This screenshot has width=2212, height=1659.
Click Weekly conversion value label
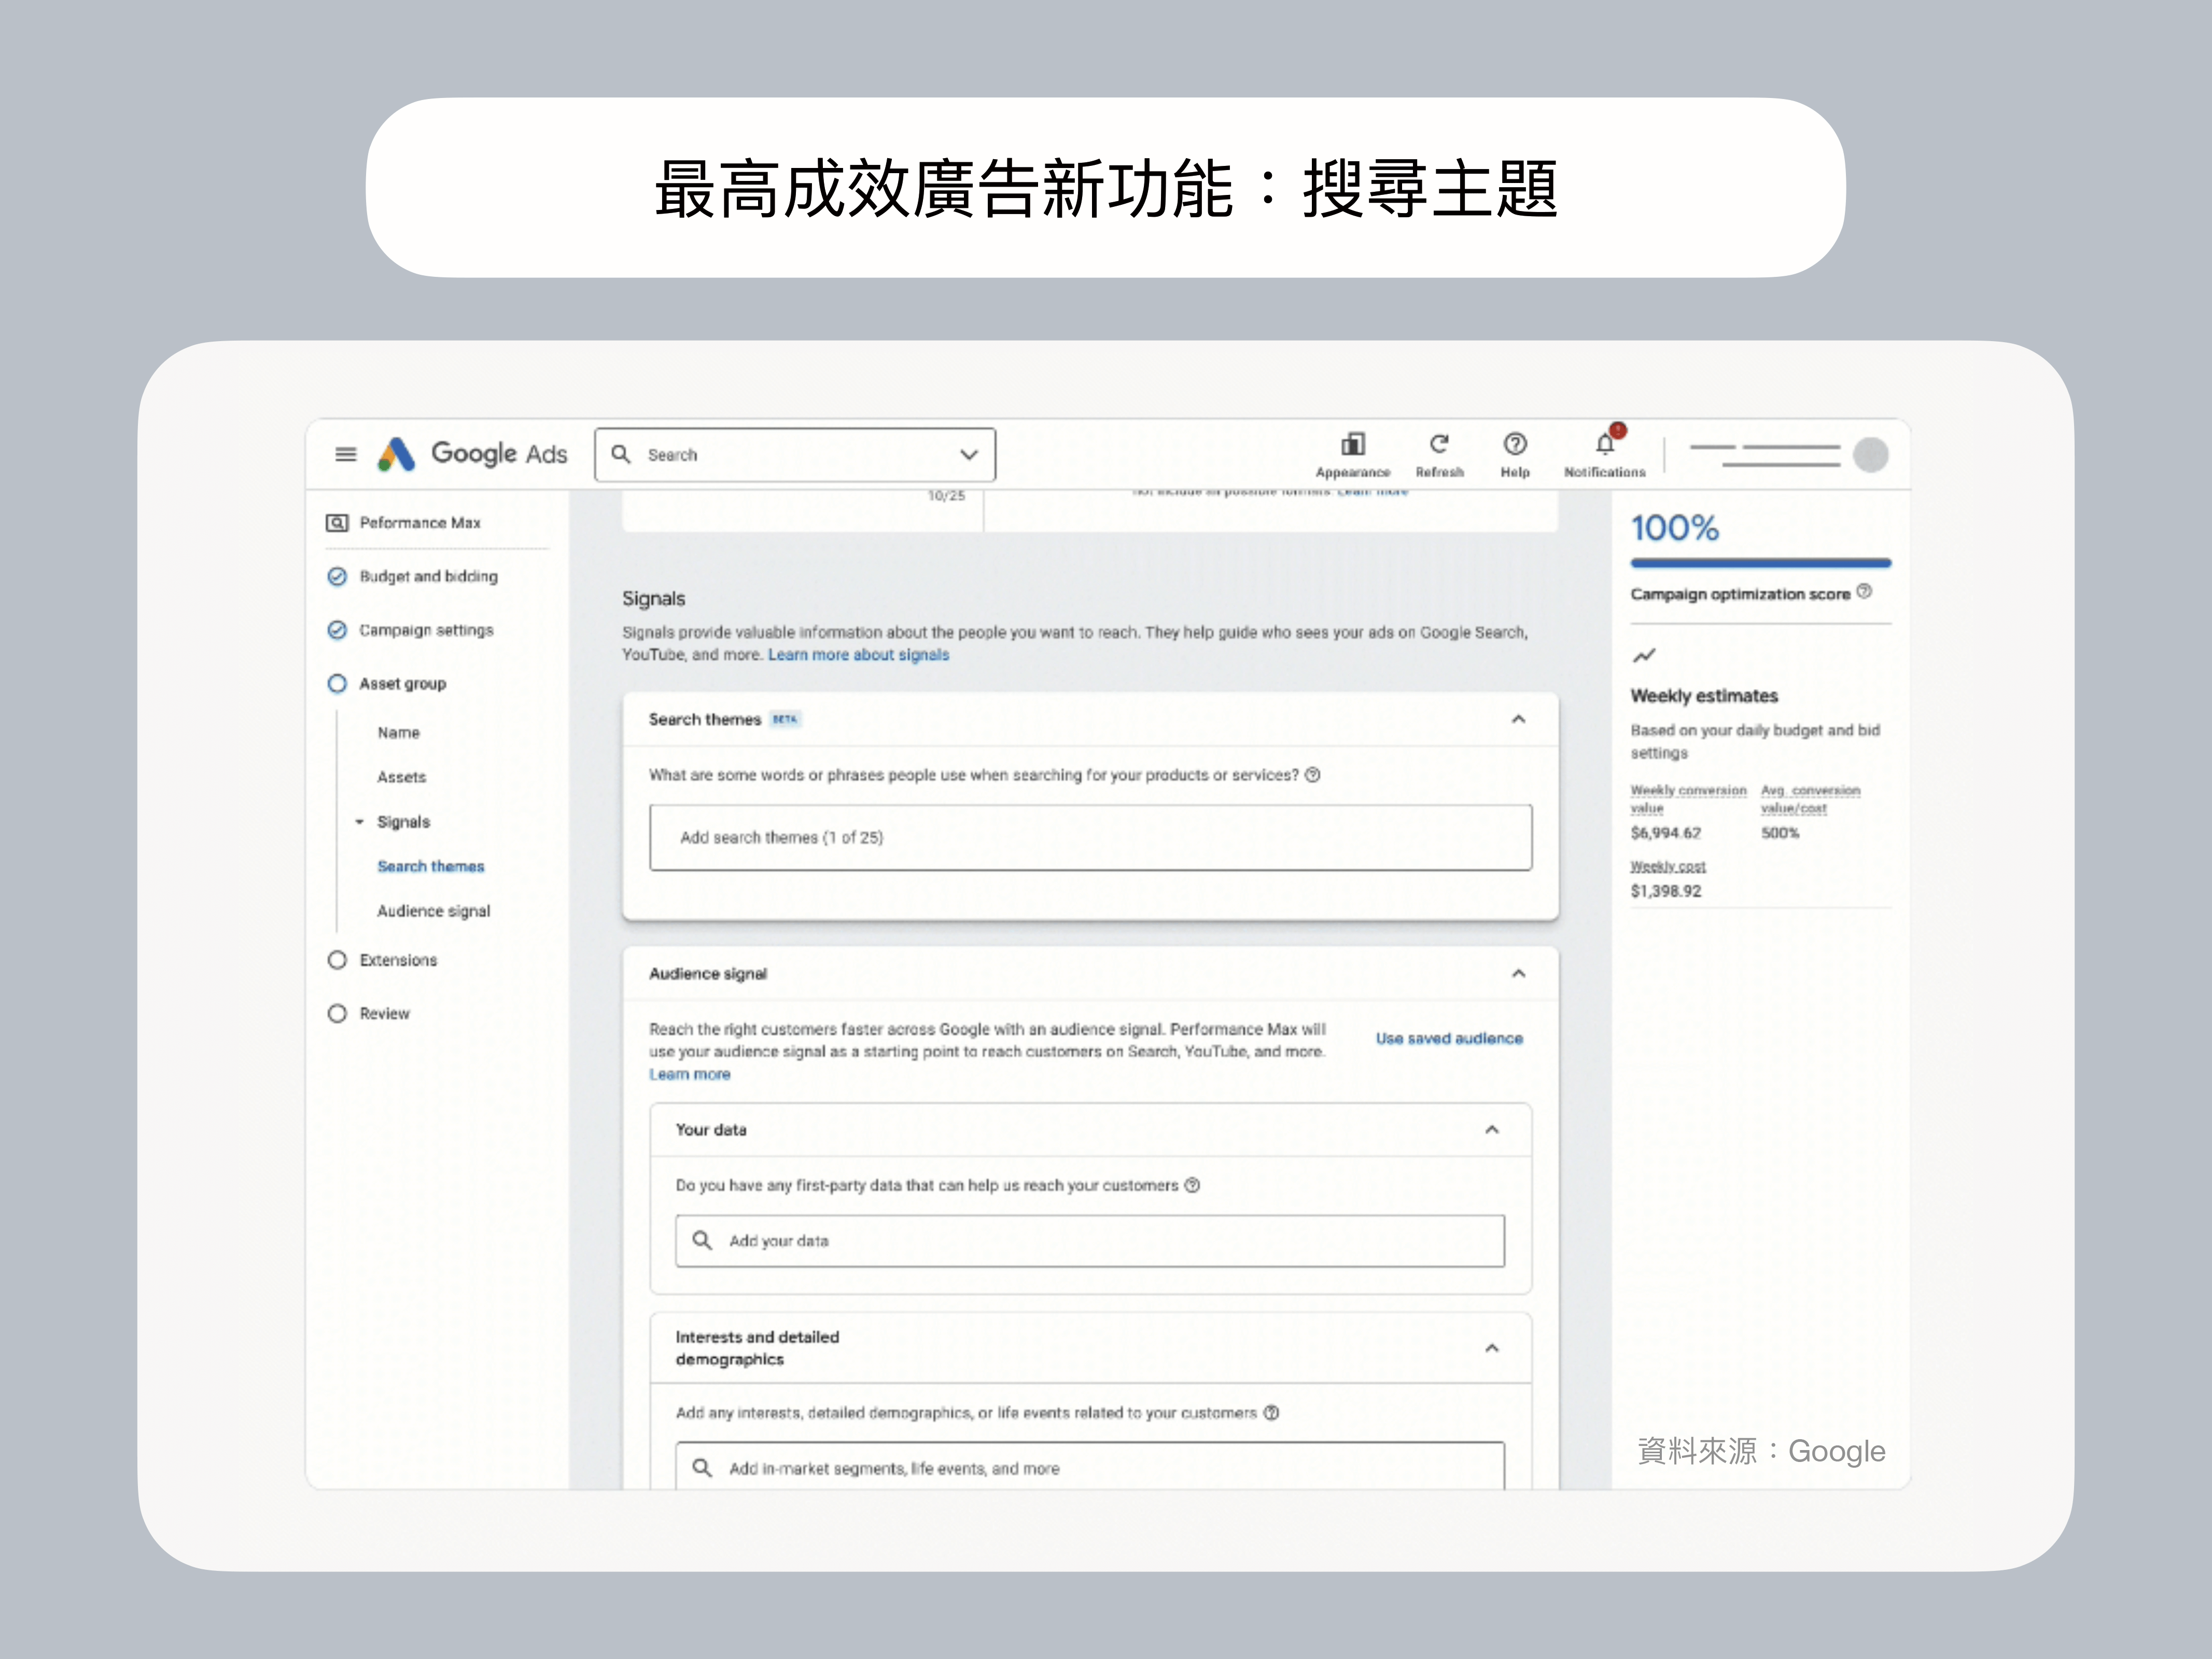(1688, 798)
